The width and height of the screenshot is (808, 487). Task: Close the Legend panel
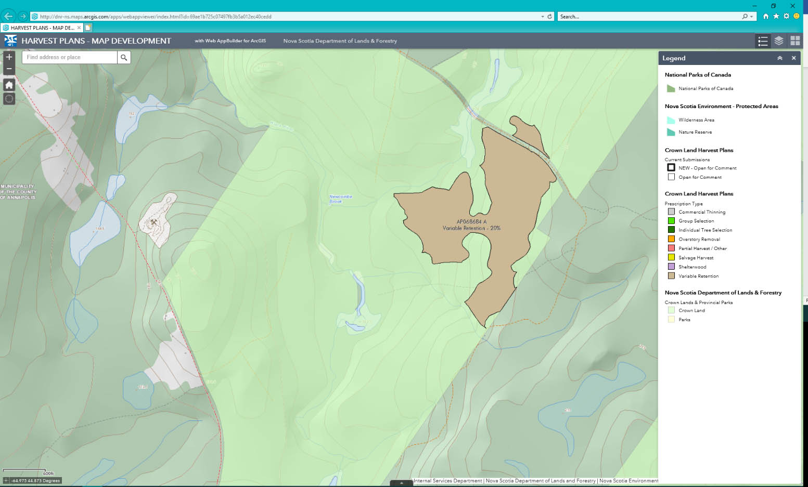tap(793, 58)
